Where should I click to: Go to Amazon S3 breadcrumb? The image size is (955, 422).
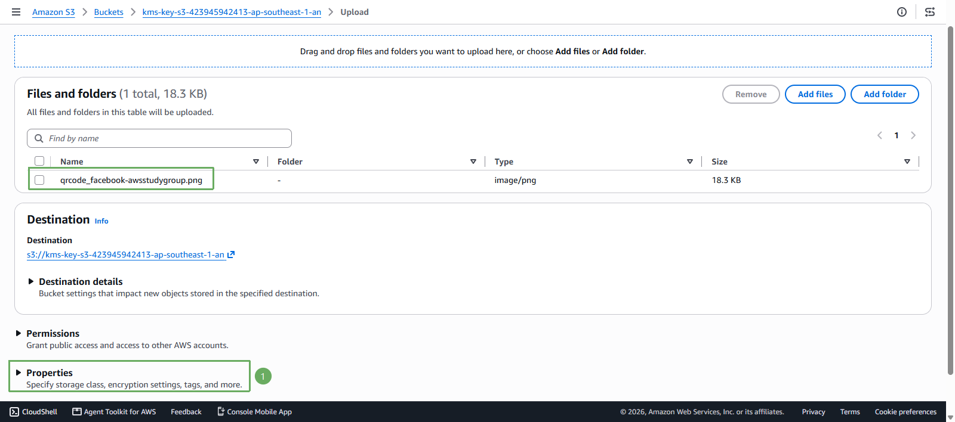pyautogui.click(x=54, y=12)
